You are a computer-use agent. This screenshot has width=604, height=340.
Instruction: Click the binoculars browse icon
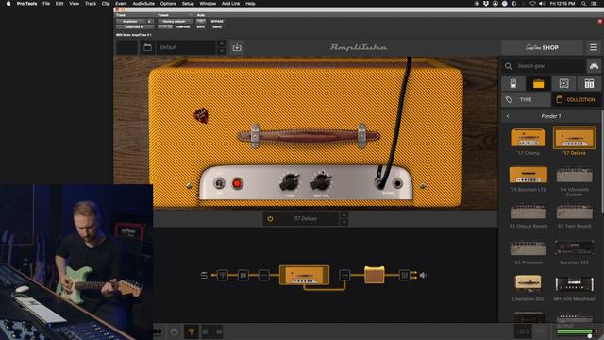click(x=594, y=66)
